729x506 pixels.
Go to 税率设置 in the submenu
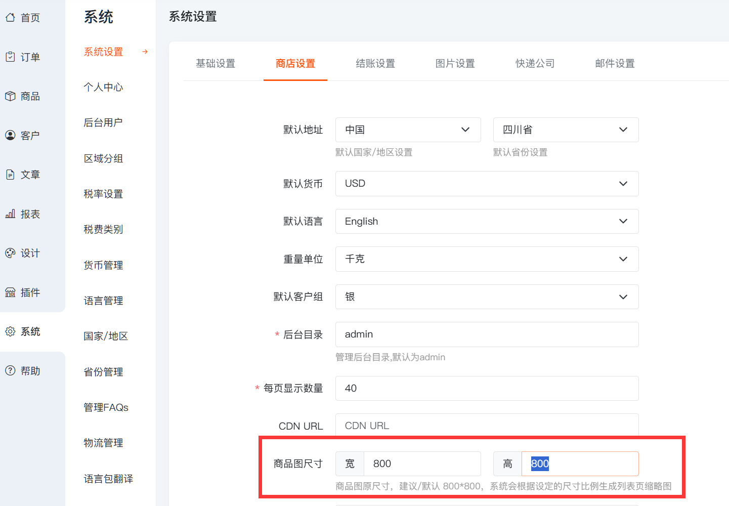coord(103,194)
